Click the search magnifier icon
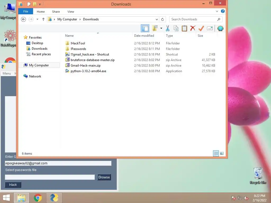This screenshot has height=203, width=271. 219,19
